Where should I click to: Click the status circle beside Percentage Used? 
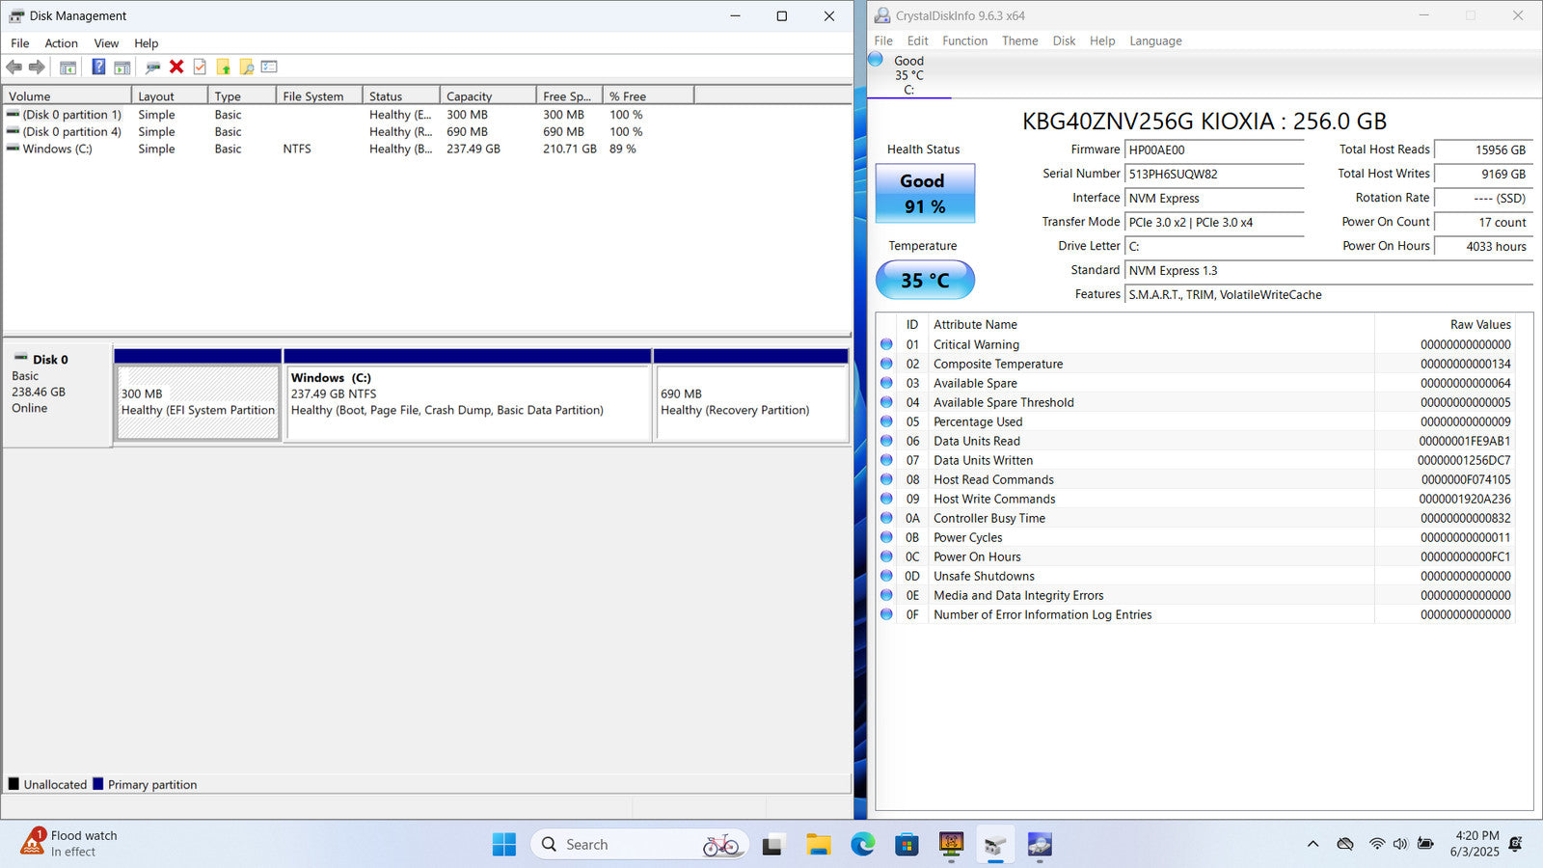tap(886, 421)
